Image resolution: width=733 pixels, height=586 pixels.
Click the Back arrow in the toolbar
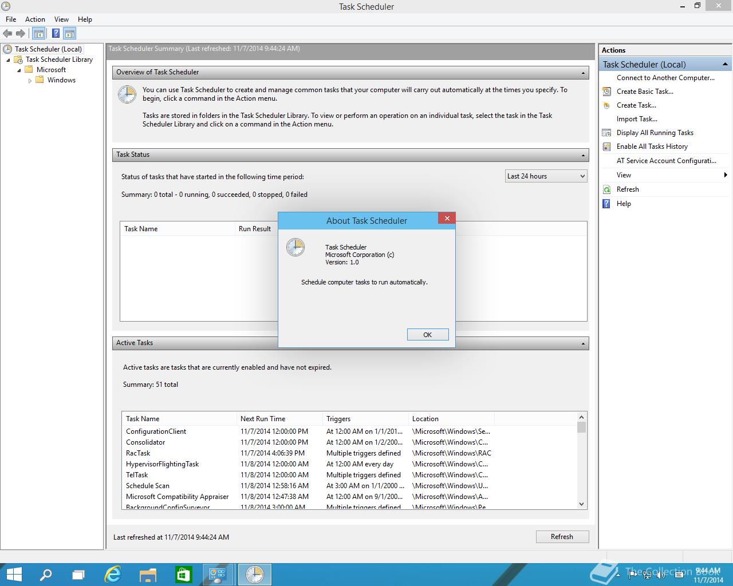coord(7,34)
